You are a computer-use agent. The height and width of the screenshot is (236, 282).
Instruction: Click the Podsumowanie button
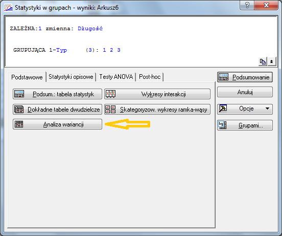pos(245,77)
